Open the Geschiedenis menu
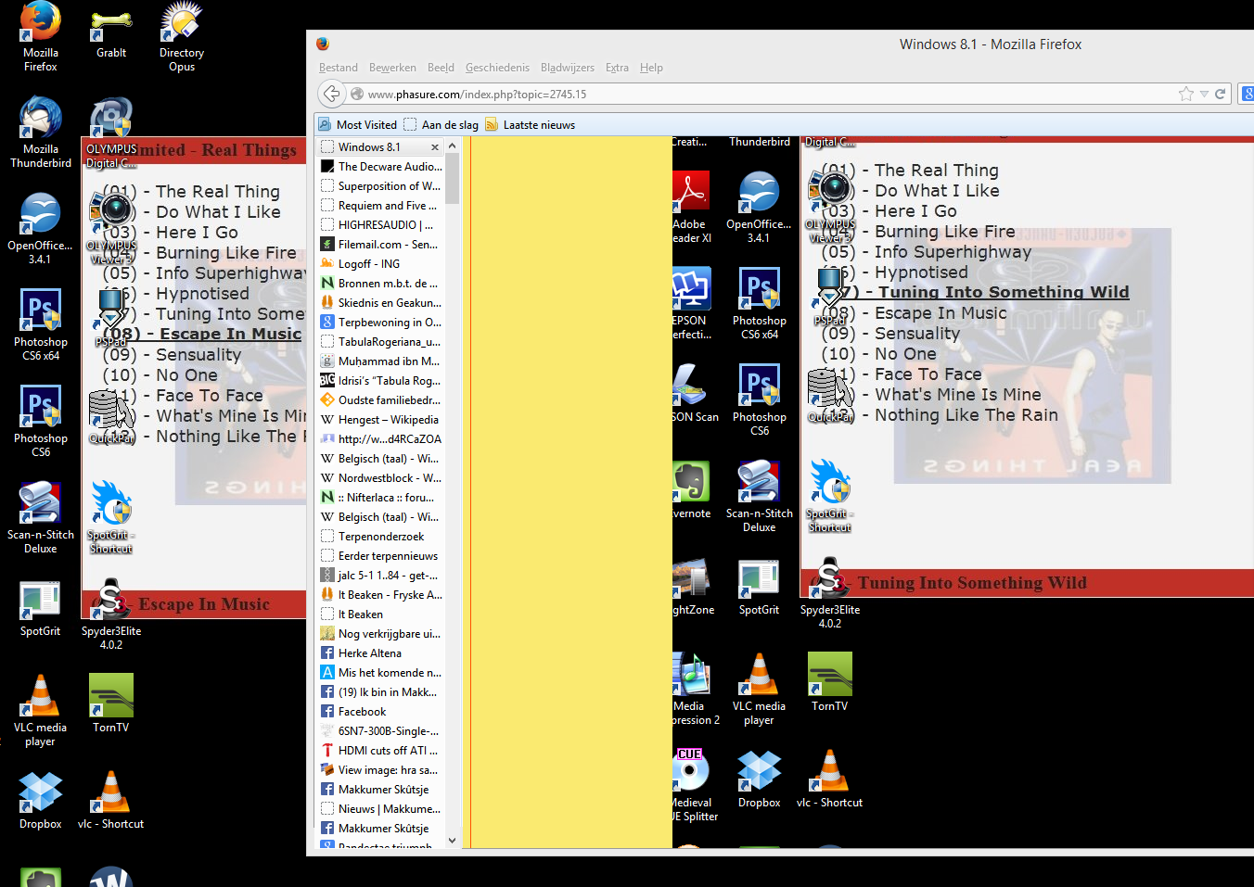 click(497, 68)
